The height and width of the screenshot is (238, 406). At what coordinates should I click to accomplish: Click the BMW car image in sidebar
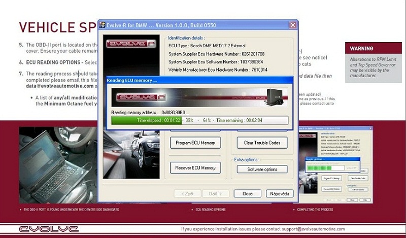tap(131, 154)
